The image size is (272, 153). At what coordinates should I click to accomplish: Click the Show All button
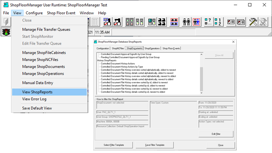click(x=219, y=55)
